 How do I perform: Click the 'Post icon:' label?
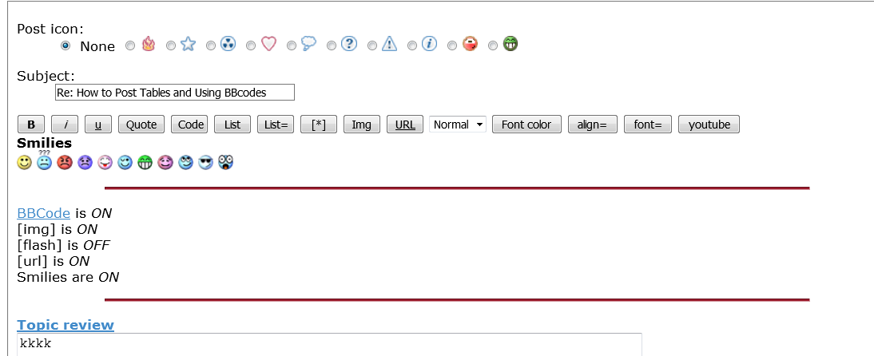point(50,29)
